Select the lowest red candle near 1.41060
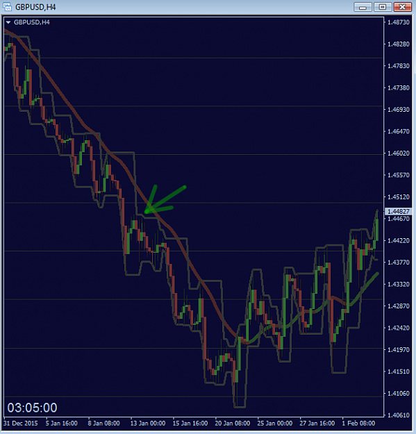This screenshot has width=416, height=434. tap(235, 372)
